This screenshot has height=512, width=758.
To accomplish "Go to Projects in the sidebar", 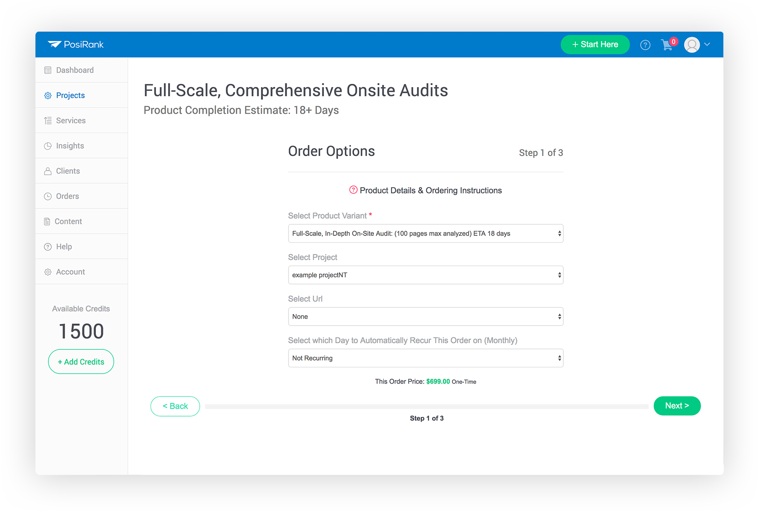I will coord(82,95).
